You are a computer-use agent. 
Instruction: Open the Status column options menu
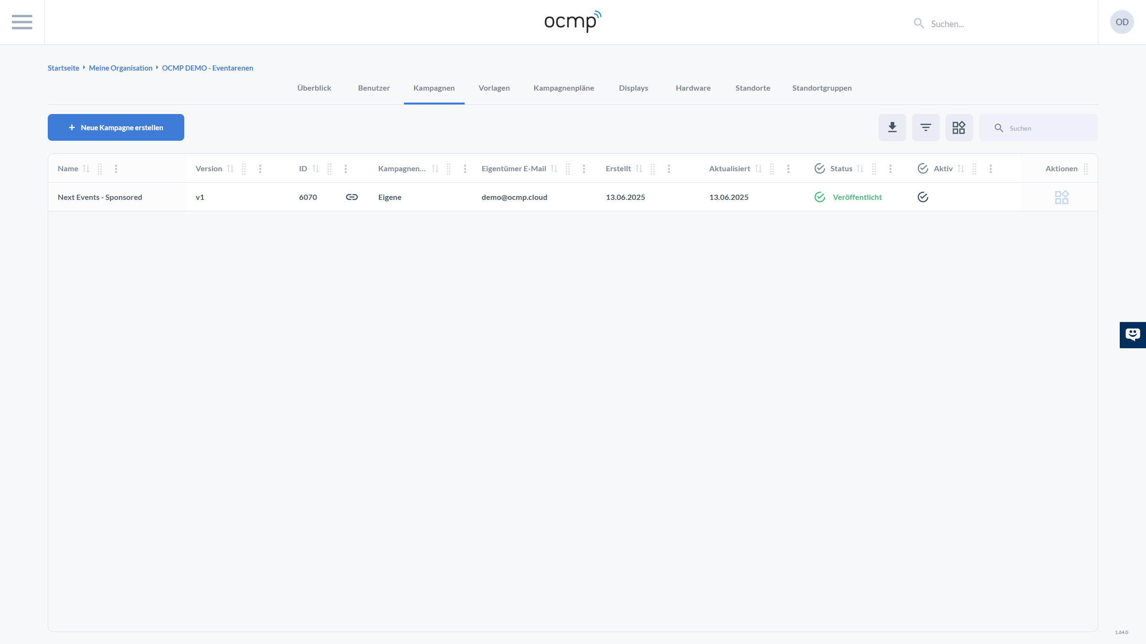click(x=890, y=168)
